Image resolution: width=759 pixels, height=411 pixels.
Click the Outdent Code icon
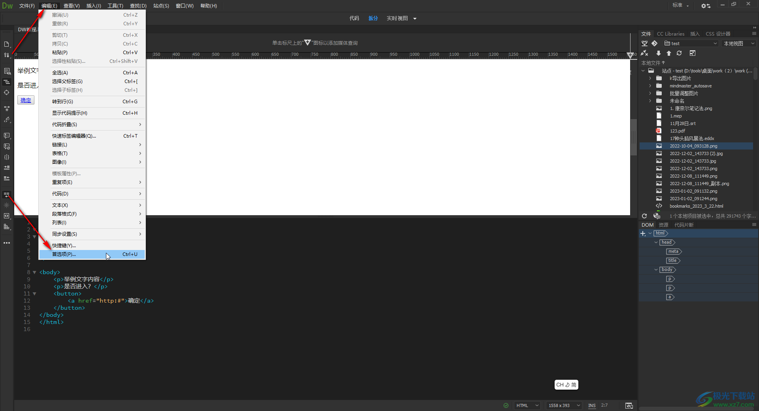pyautogui.click(x=7, y=178)
